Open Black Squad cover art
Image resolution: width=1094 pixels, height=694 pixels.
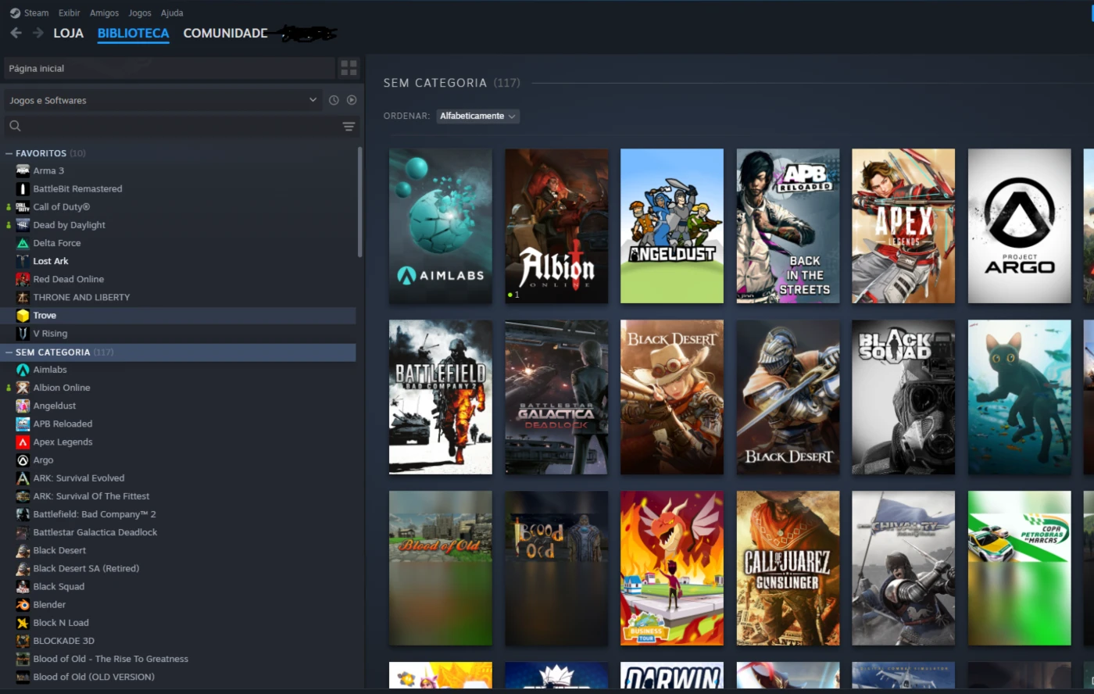tap(903, 397)
